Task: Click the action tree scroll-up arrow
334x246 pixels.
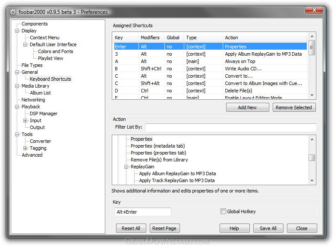Action: coord(312,139)
